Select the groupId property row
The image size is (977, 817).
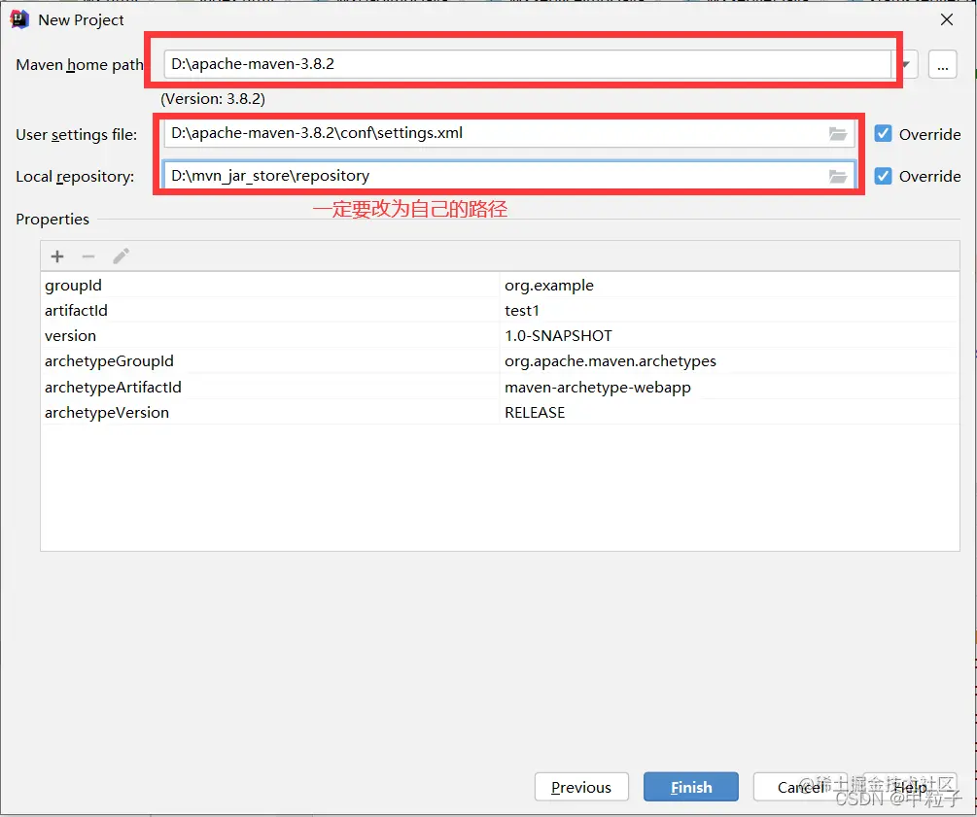[500, 286]
